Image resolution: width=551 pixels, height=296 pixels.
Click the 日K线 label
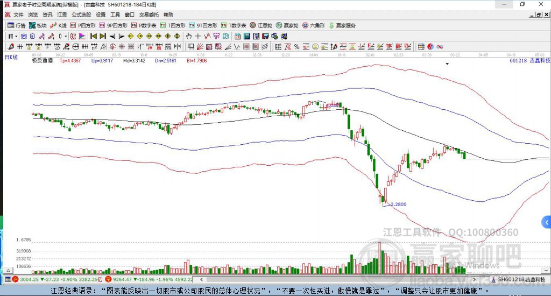[11, 57]
